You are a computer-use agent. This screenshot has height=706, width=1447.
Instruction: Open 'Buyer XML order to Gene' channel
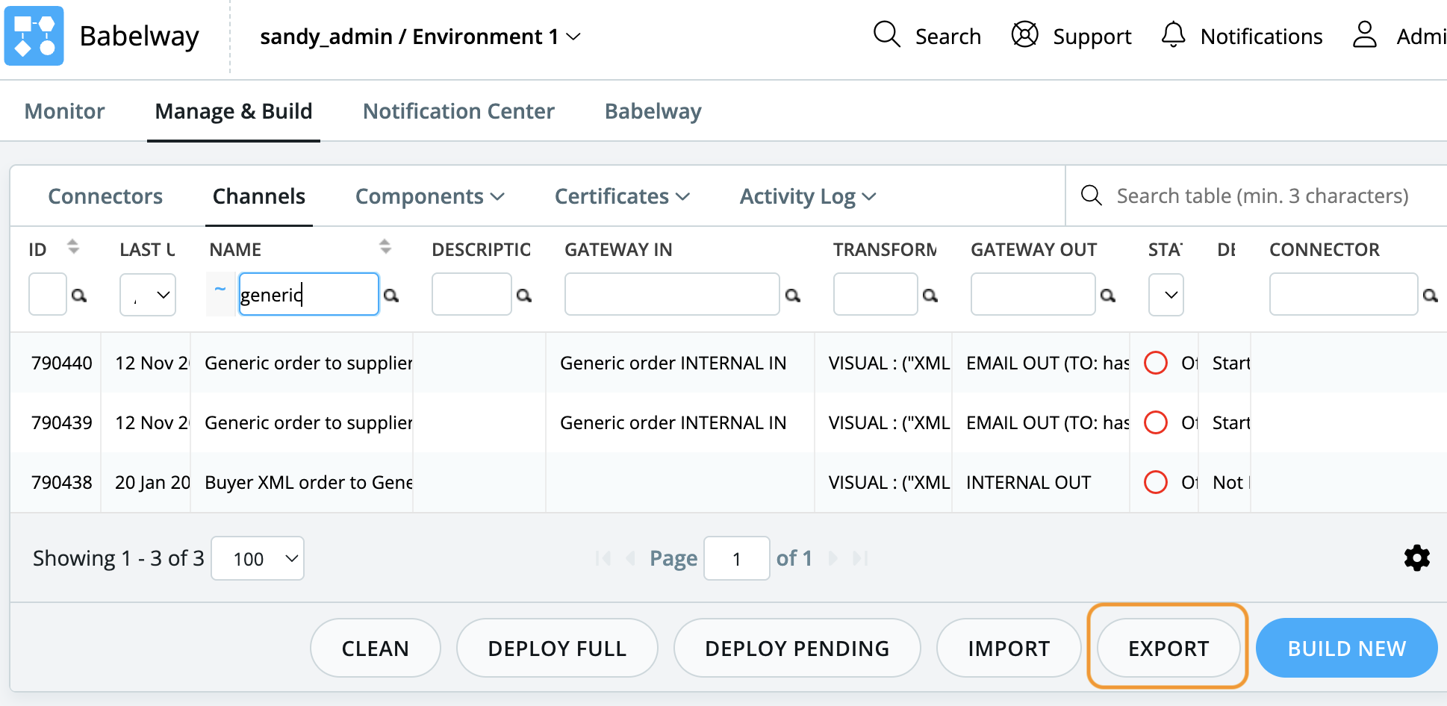click(x=308, y=482)
